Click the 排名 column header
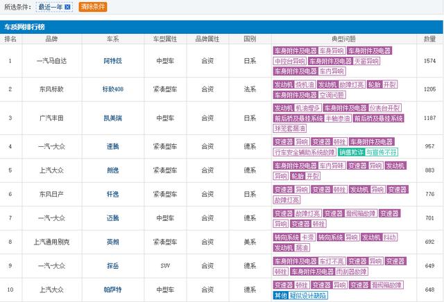444x302 pixels. coord(10,39)
